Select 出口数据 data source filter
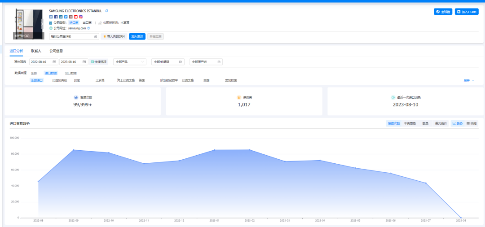Screen dimensions: 485x227 pos(71,73)
